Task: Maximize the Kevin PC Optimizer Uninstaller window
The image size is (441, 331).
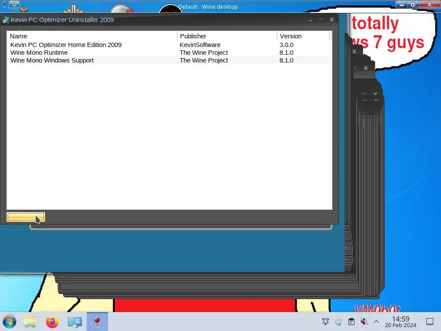Action: click(x=321, y=19)
